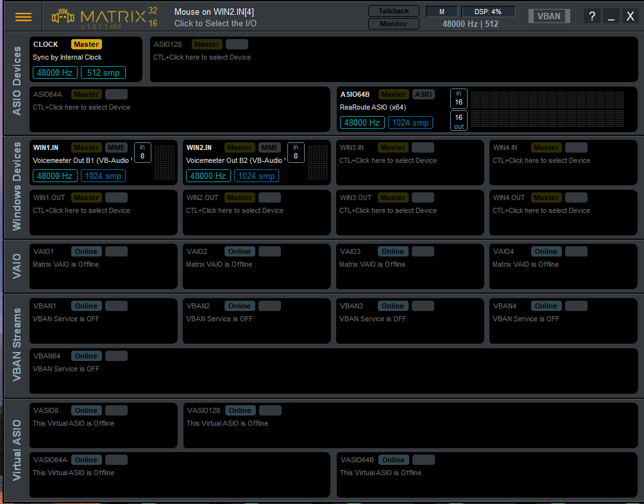
Task: Open WIN2.IN 48000 Hz rate selector
Action: [x=208, y=176]
